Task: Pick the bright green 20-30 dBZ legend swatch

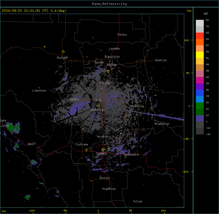Action: 200,106
